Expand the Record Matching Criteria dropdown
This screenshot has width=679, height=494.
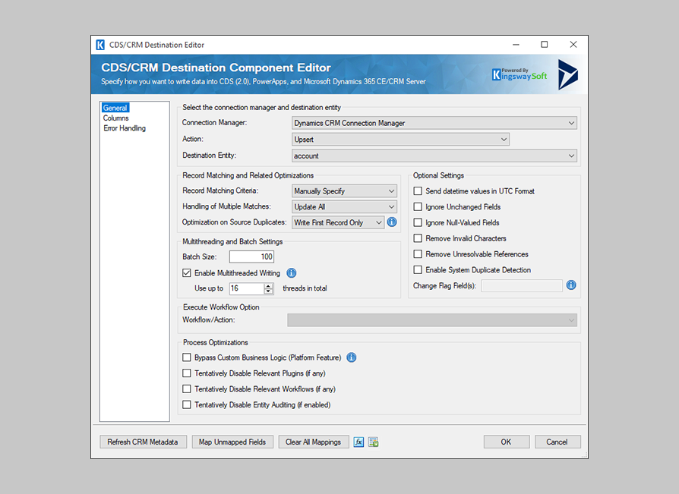pyautogui.click(x=393, y=190)
